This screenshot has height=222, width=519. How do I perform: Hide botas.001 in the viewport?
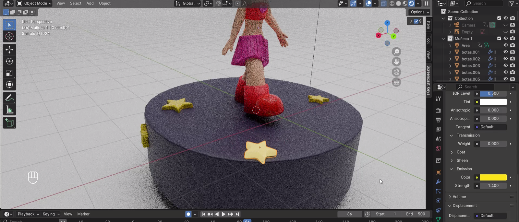point(505,52)
